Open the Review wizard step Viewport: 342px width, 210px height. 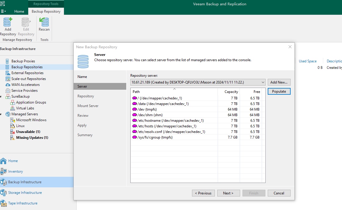click(83, 116)
